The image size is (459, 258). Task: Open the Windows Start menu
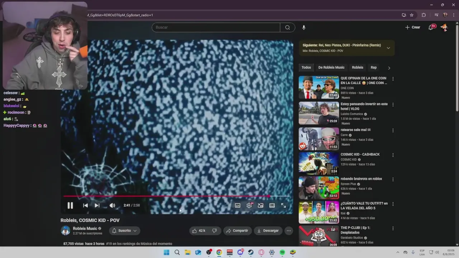(x=166, y=252)
